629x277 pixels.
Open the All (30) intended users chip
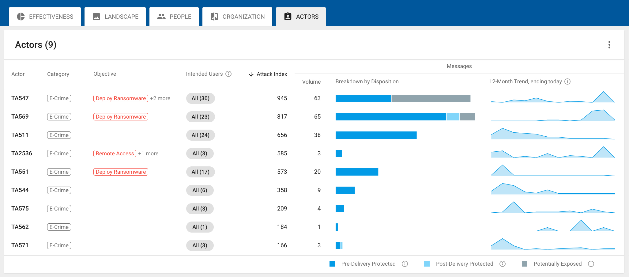click(200, 98)
